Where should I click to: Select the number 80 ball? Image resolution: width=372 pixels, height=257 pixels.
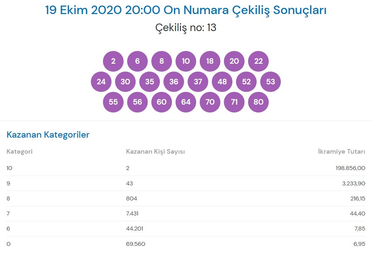tap(258, 102)
